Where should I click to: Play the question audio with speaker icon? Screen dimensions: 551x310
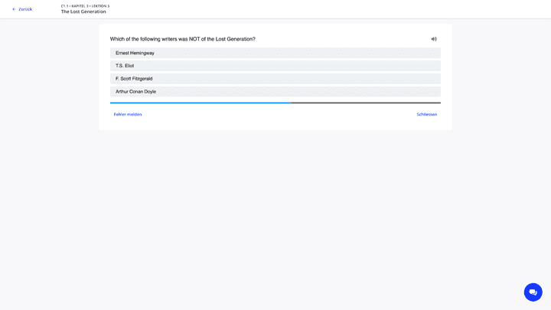[x=434, y=39]
